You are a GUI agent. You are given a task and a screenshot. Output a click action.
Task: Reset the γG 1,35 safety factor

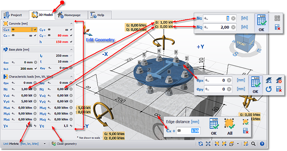pyautogui.click(x=35, y=126)
